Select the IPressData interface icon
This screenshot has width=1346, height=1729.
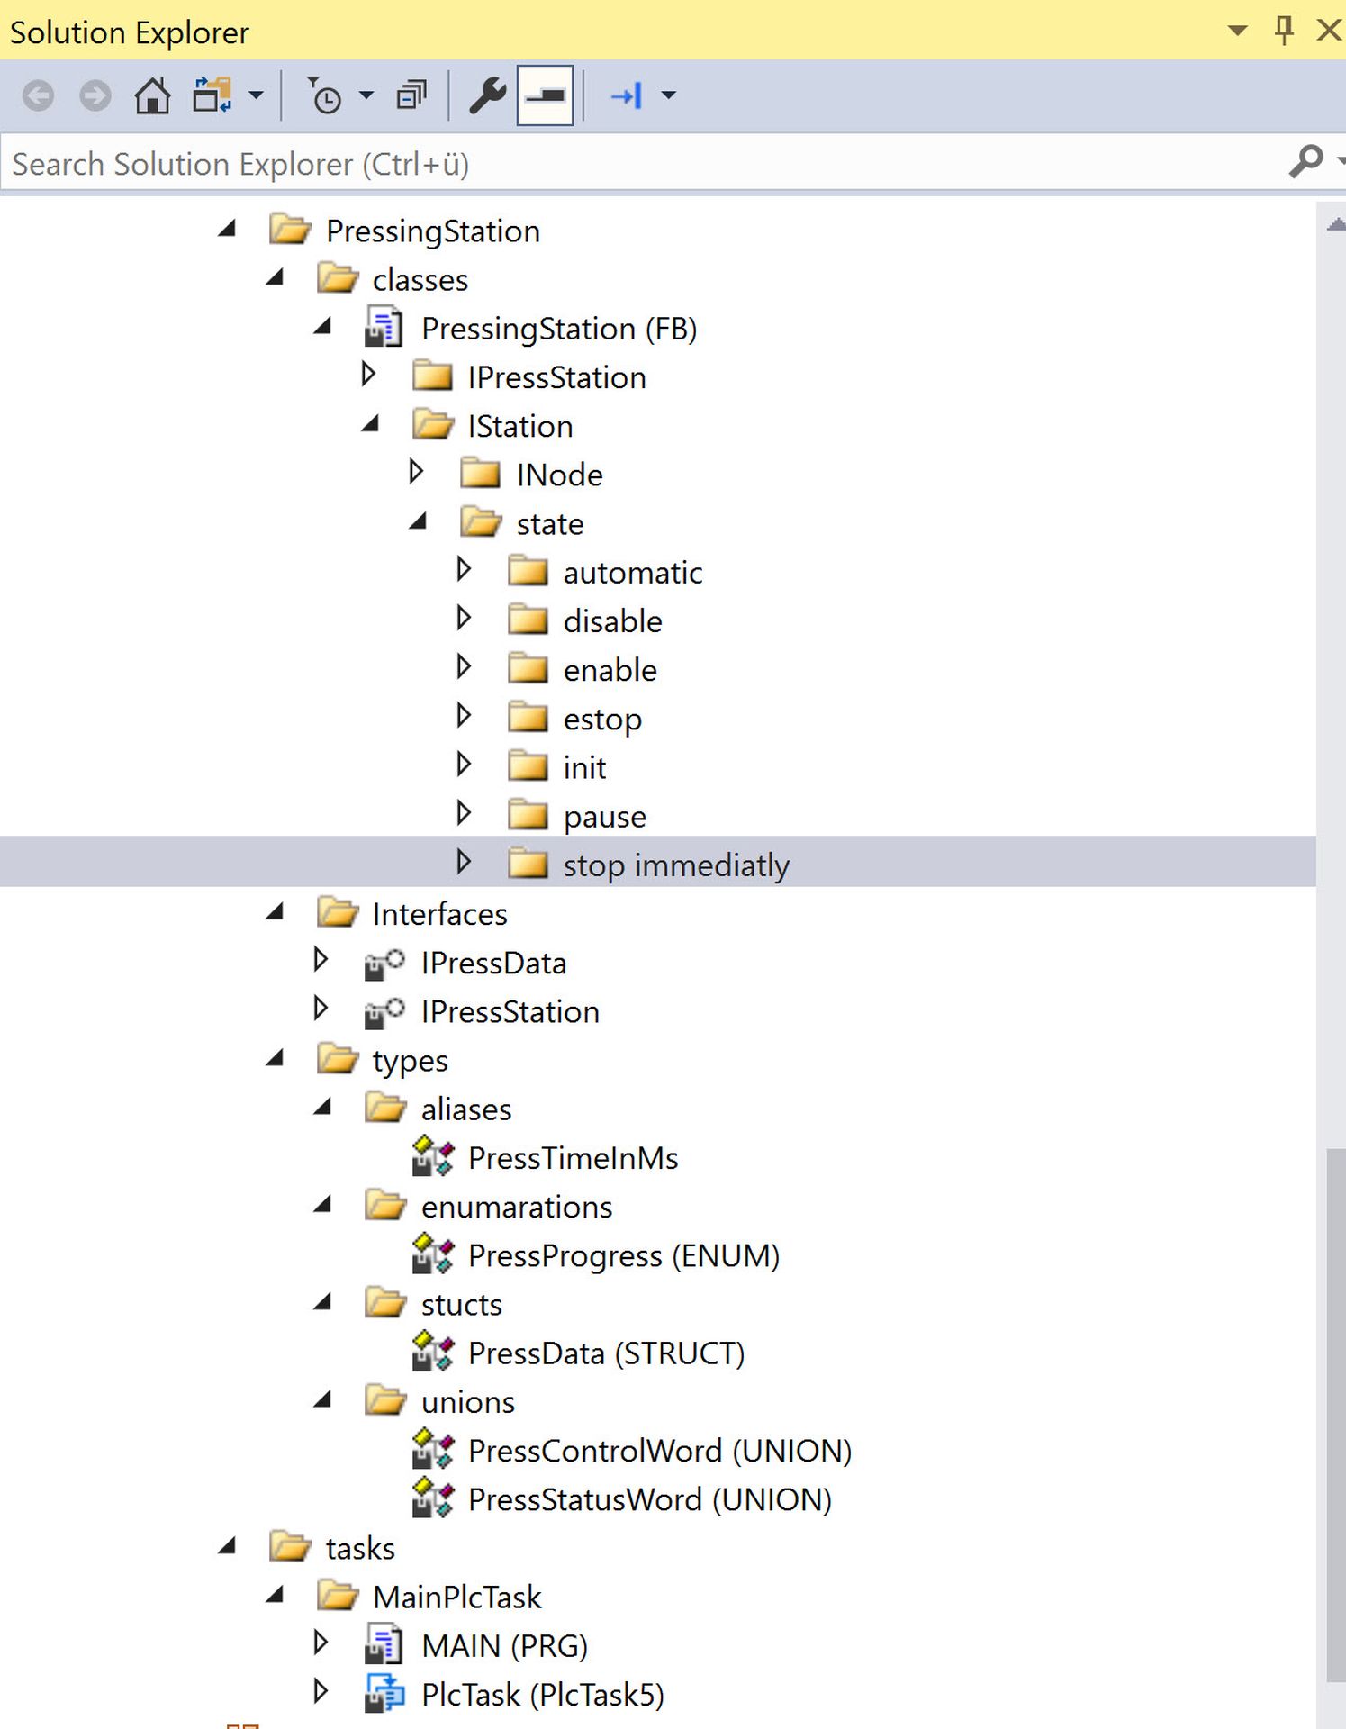click(x=384, y=964)
